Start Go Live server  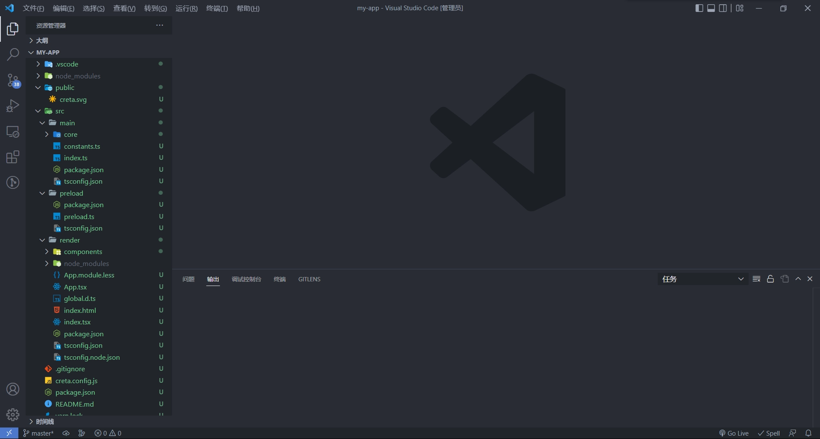click(x=734, y=433)
